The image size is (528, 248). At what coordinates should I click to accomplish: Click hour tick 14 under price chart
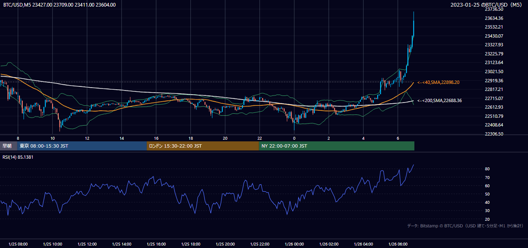click(x=121, y=138)
